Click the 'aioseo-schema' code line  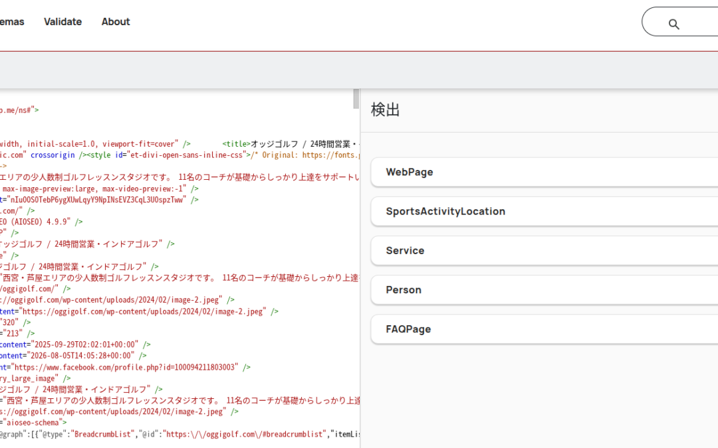(33, 423)
